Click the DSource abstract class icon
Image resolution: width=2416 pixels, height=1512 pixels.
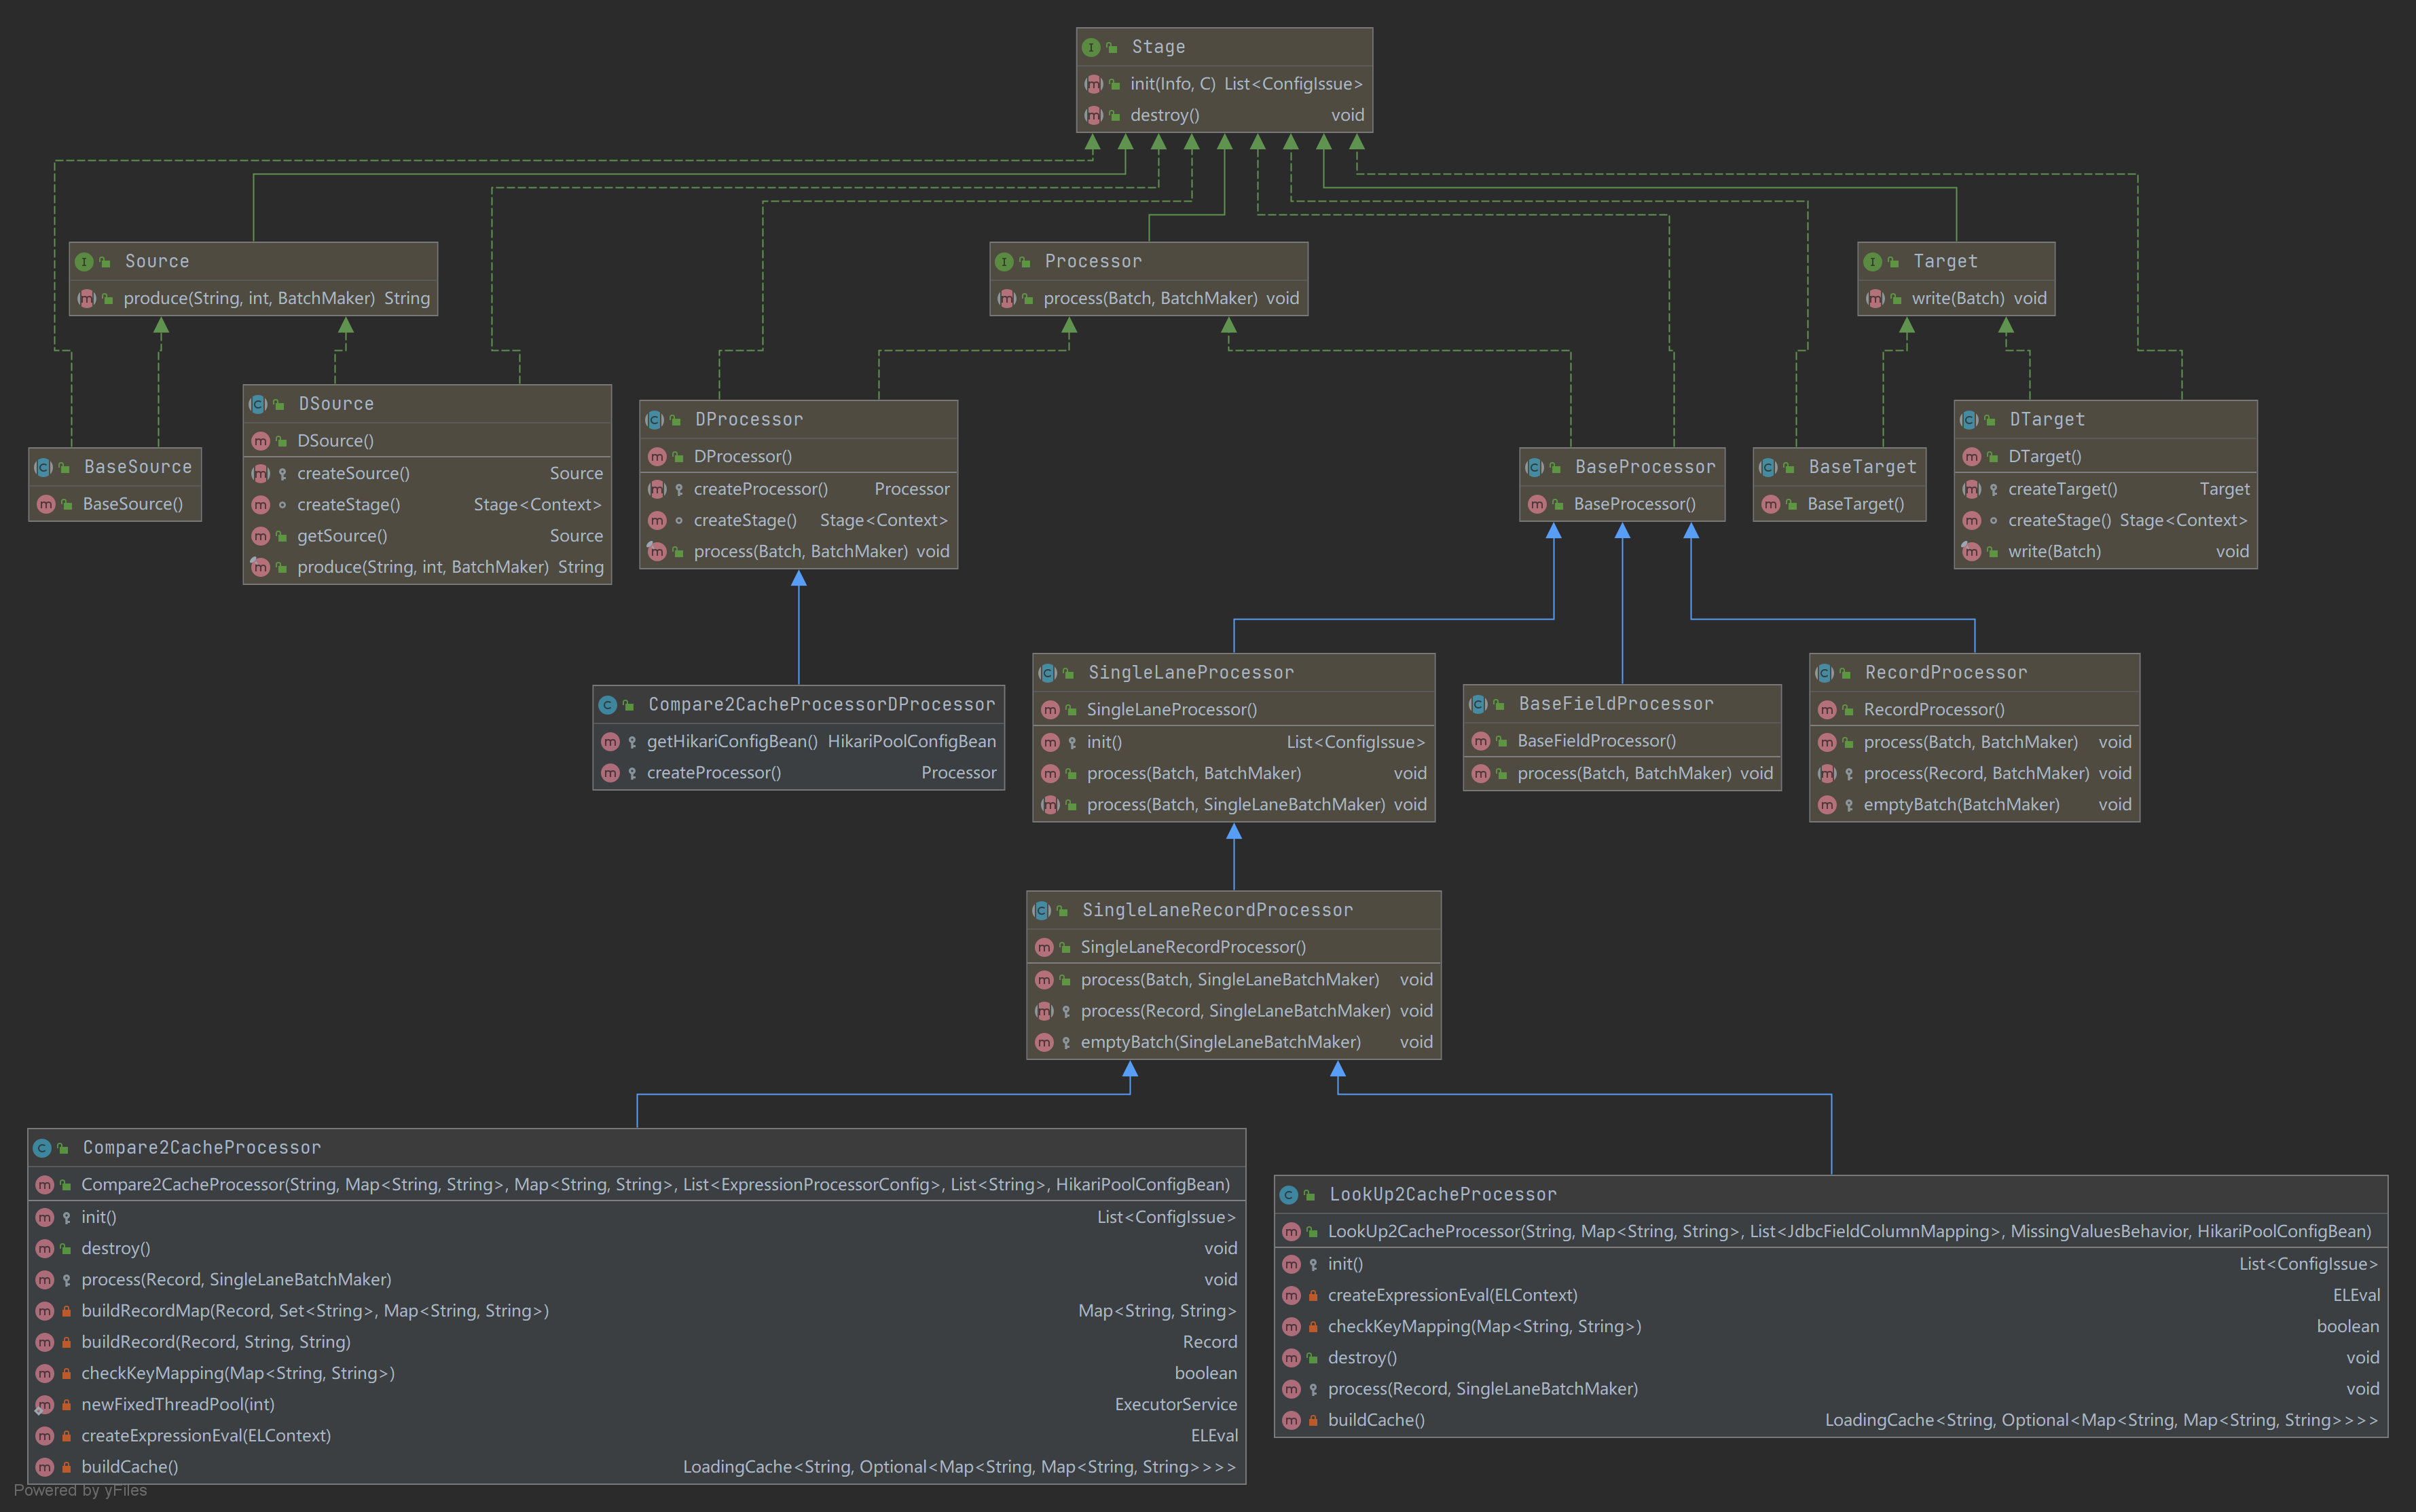click(x=258, y=404)
